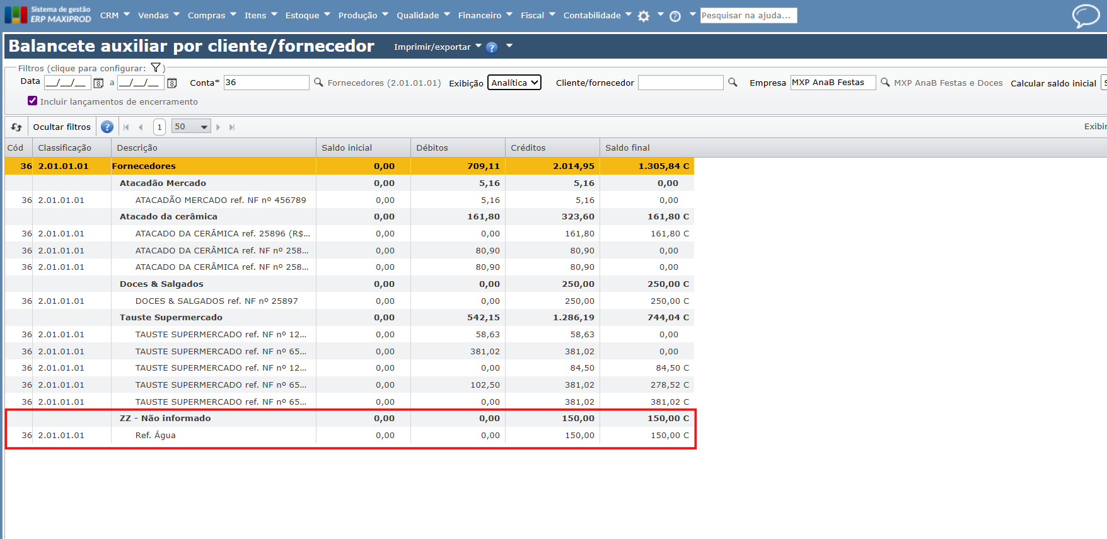This screenshot has height=539, width=1107.
Task: Open the Exibição Analítica dropdown
Action: point(514,83)
